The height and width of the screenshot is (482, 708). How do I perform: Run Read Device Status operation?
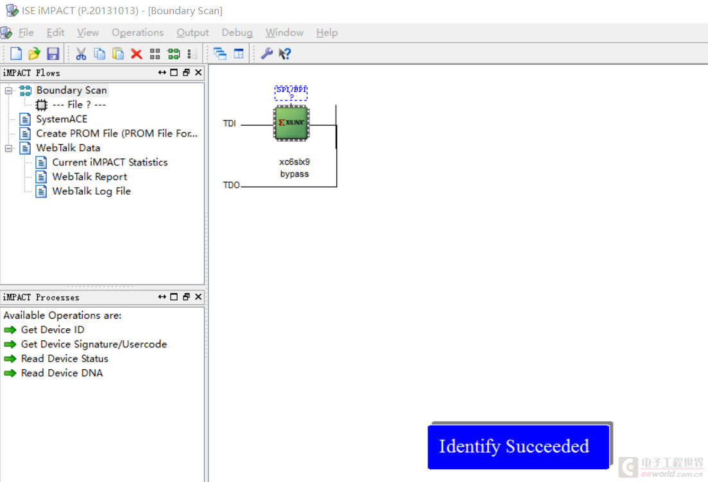point(65,359)
